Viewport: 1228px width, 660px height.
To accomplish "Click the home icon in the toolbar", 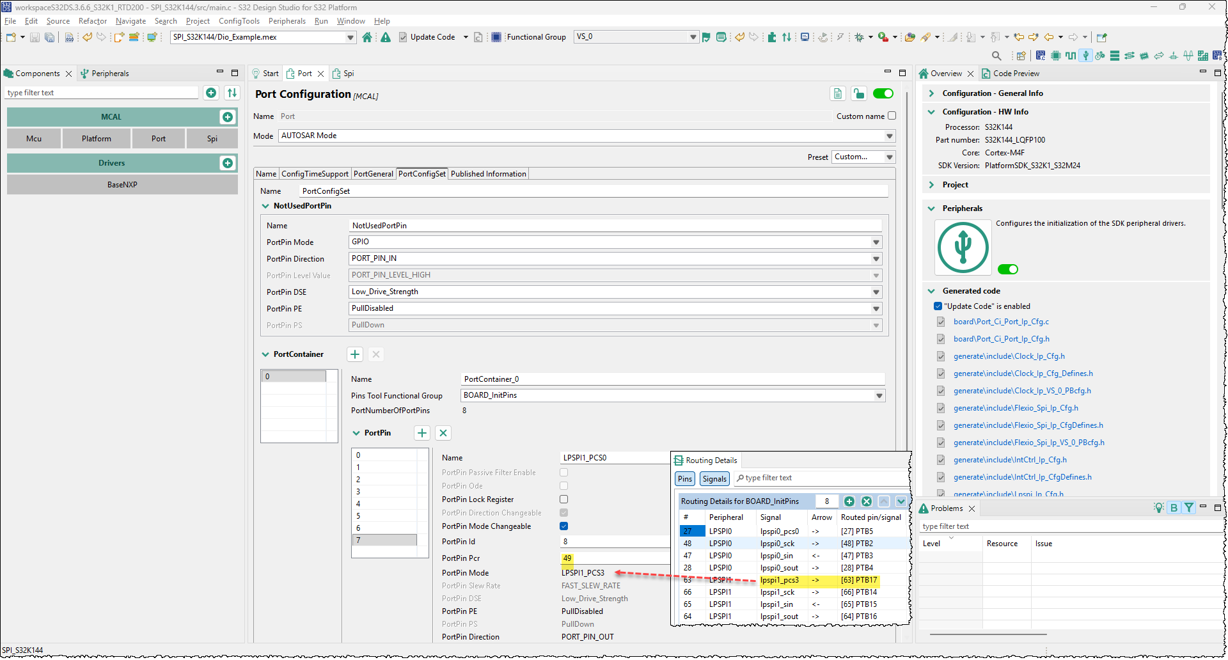I will pyautogui.click(x=367, y=37).
